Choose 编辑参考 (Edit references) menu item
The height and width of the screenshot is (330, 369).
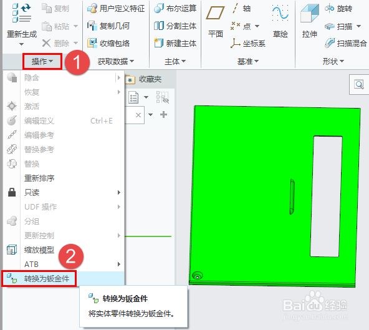coord(64,135)
